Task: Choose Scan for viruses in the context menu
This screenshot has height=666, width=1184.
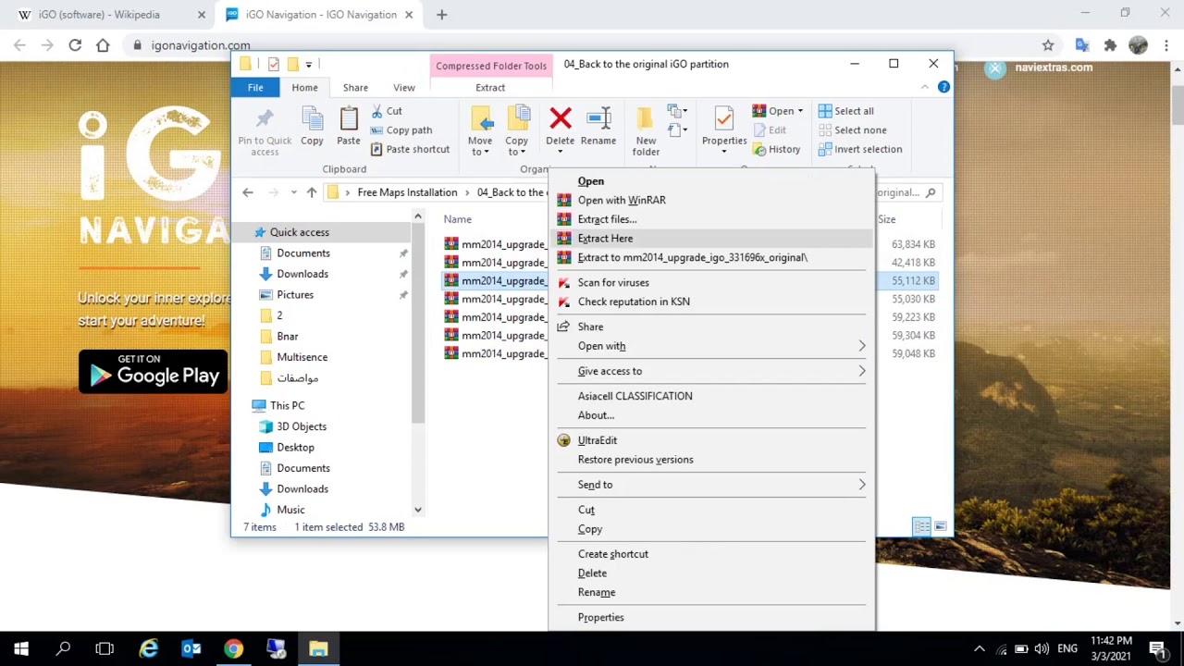Action: click(712, 282)
